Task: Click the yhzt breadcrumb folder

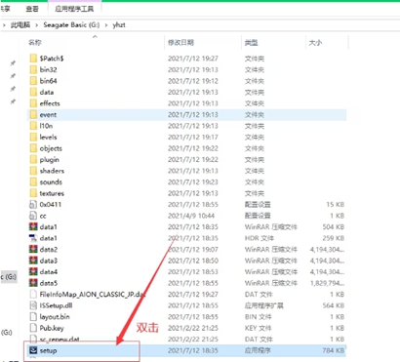Action: pyautogui.click(x=119, y=25)
